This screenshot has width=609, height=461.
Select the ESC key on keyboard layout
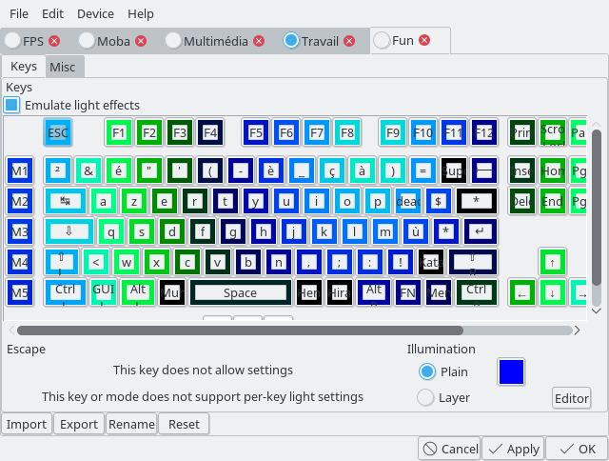(58, 132)
